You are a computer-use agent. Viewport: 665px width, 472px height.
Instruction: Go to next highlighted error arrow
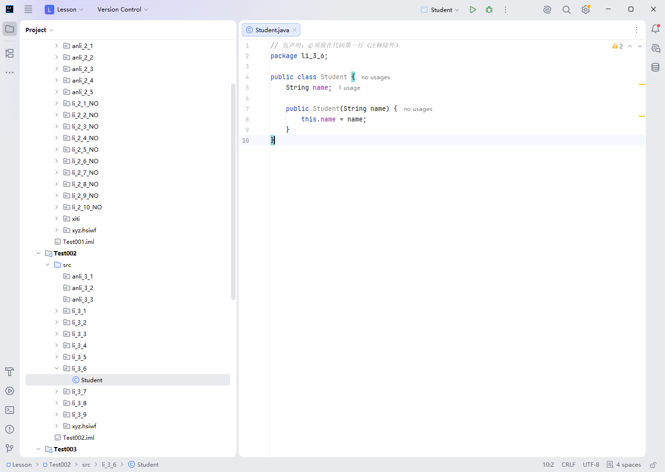coord(640,46)
